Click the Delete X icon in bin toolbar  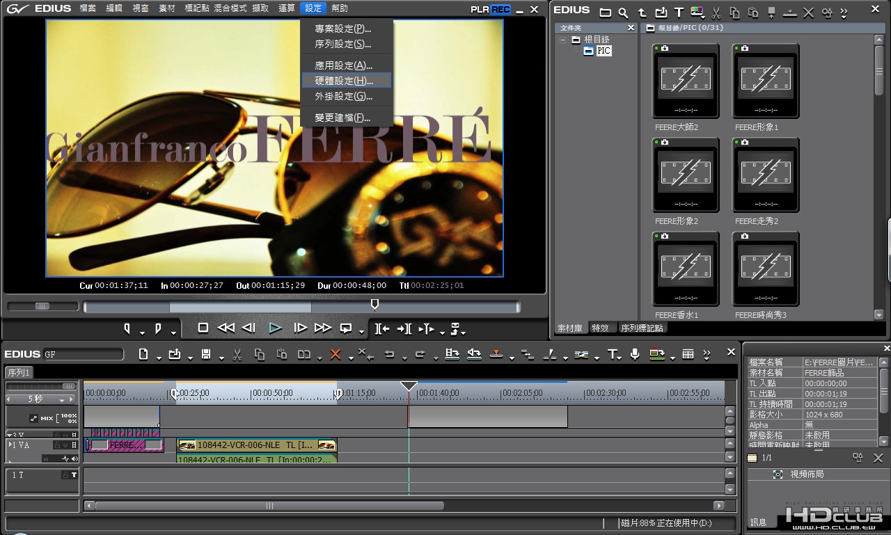tap(809, 12)
